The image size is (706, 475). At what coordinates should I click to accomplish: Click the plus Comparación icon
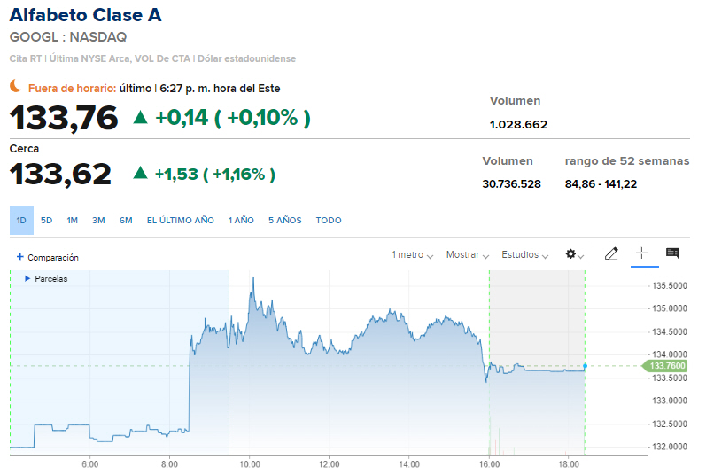click(x=19, y=257)
